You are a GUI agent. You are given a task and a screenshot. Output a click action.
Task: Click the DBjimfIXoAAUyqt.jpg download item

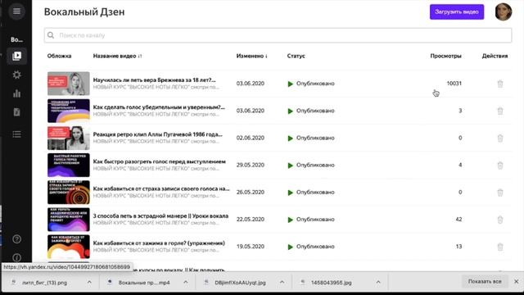240,283
